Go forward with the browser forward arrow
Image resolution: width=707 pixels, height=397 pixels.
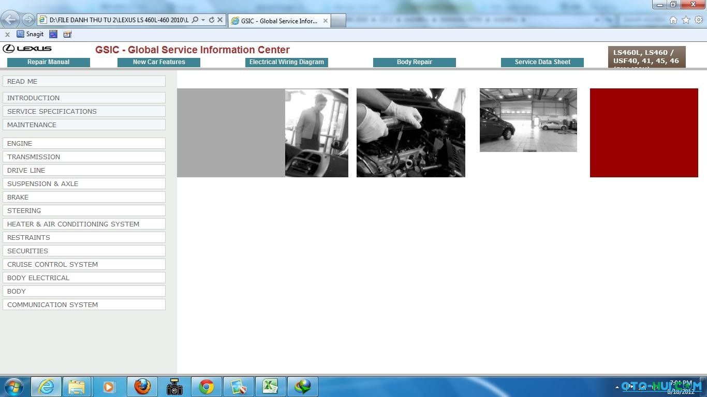point(28,20)
